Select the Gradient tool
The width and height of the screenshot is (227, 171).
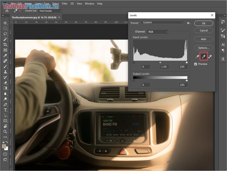[5, 88]
